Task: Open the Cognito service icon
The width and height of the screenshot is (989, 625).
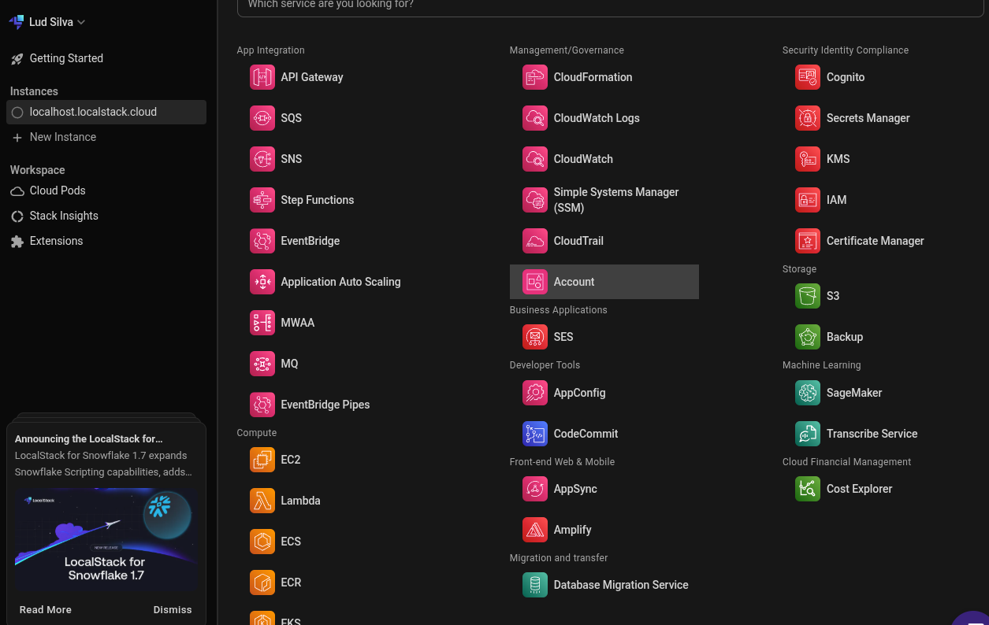Action: point(808,77)
